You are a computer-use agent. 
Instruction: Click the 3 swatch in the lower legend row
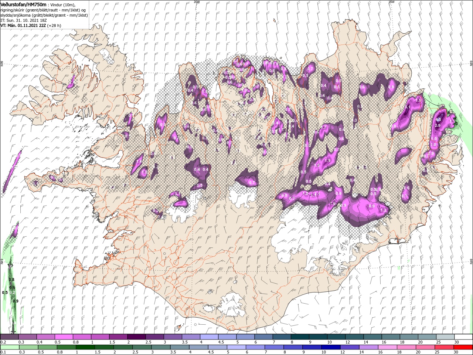(161, 347)
